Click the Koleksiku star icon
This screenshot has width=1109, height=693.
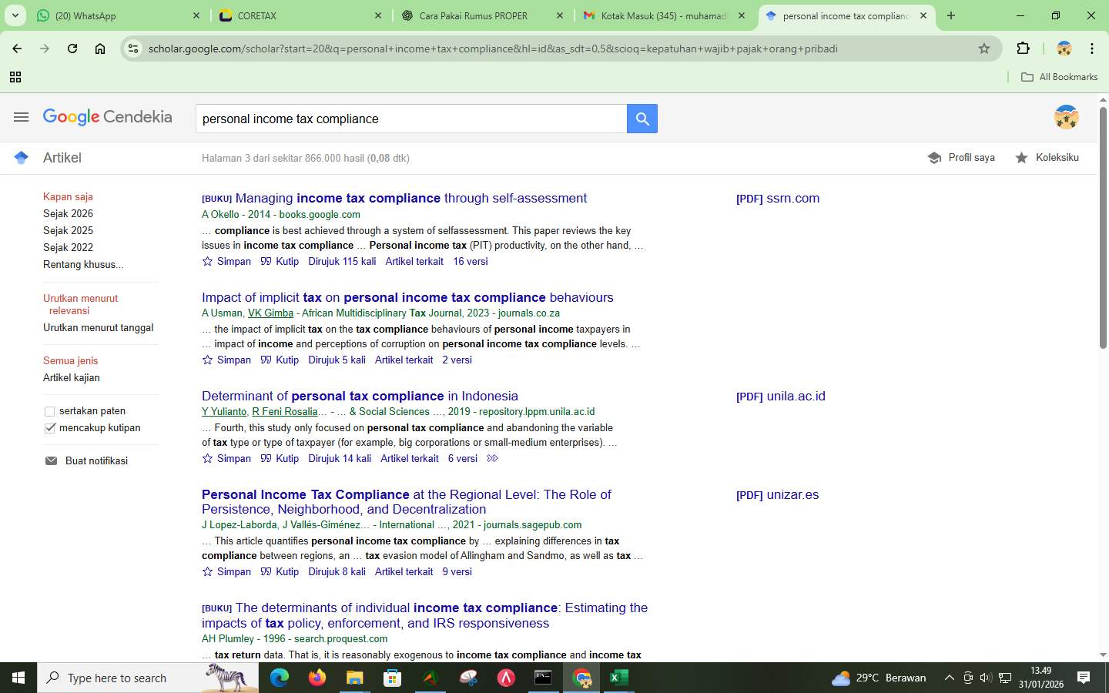click(1021, 157)
